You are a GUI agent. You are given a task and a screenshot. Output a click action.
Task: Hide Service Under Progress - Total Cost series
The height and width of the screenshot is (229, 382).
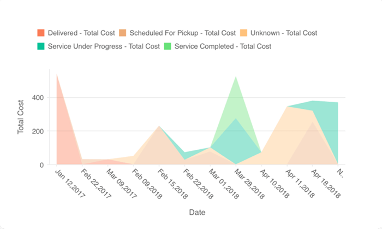[104, 46]
